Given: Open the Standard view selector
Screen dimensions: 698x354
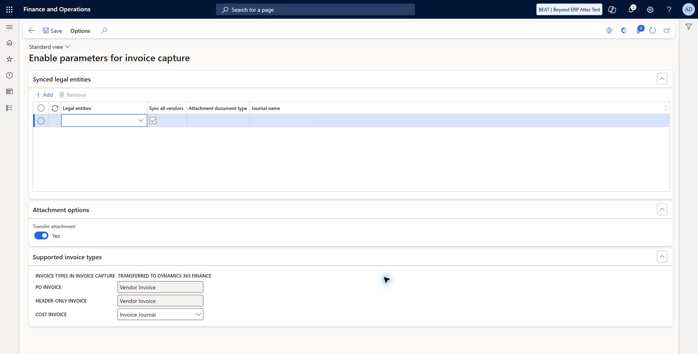Looking at the screenshot, I should [50, 47].
